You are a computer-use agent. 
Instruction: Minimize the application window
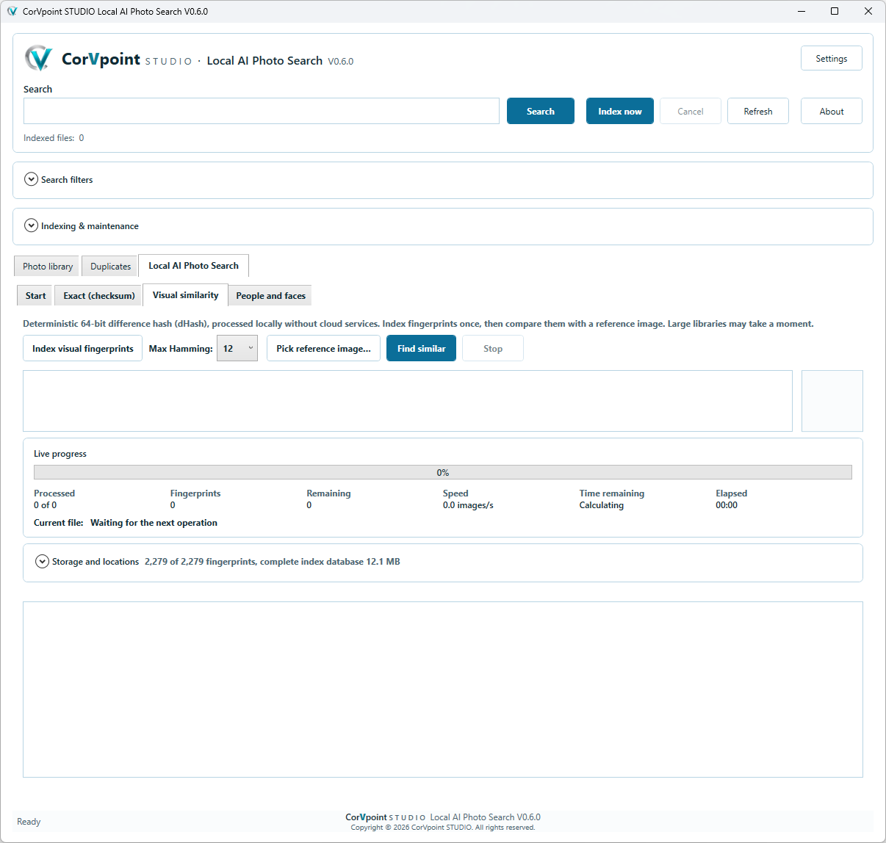[801, 11]
